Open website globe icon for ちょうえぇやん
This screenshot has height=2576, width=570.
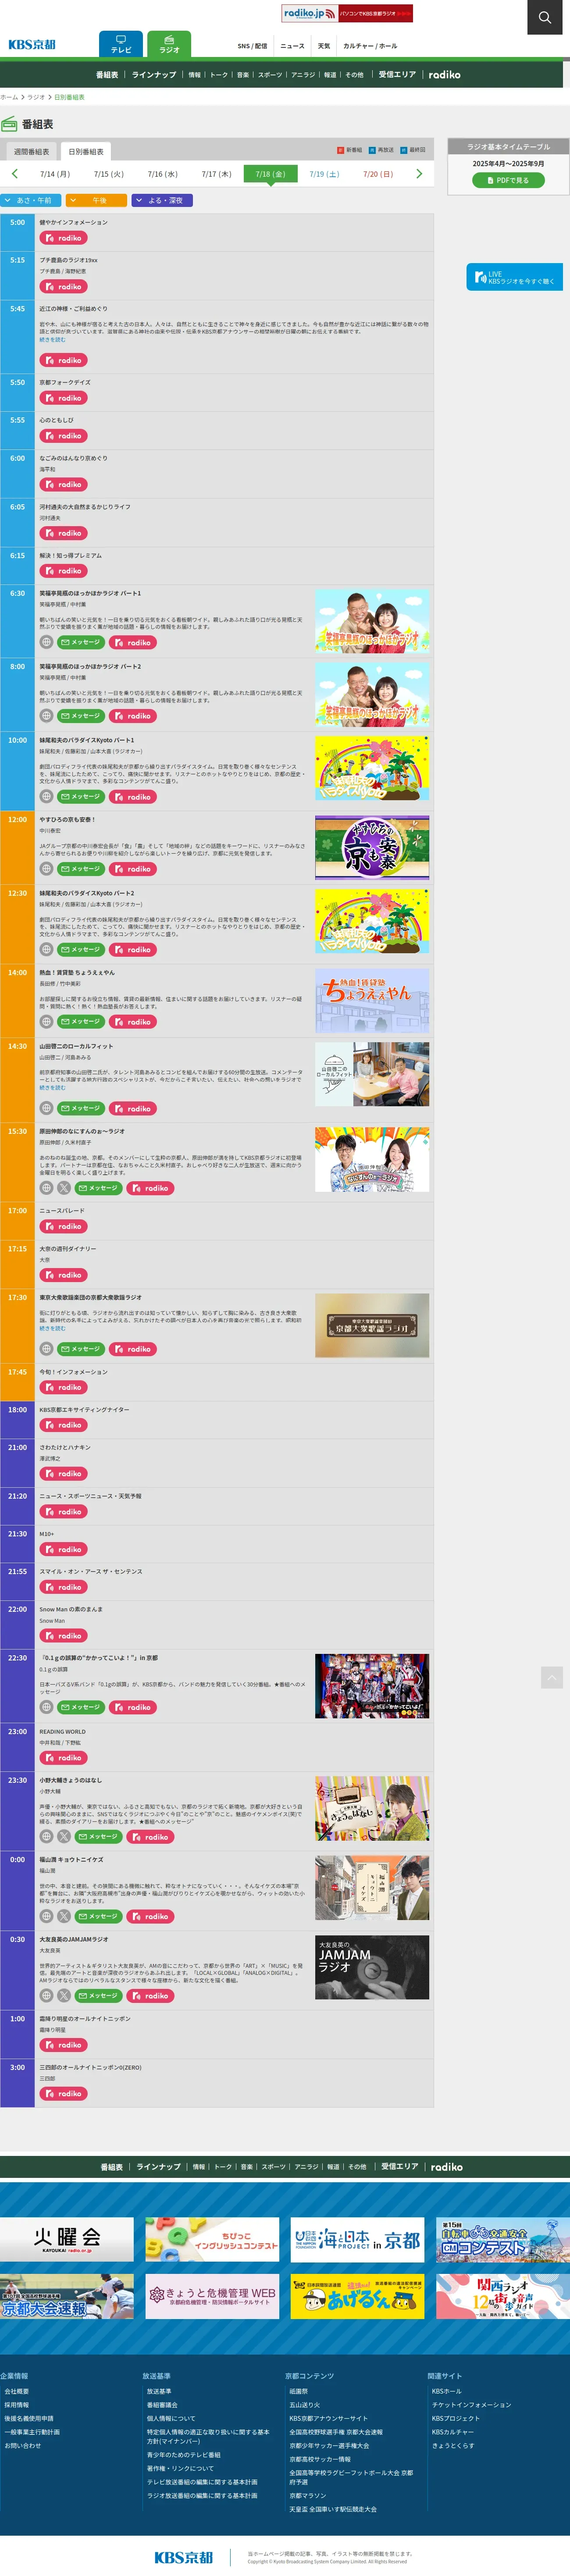point(46,1022)
